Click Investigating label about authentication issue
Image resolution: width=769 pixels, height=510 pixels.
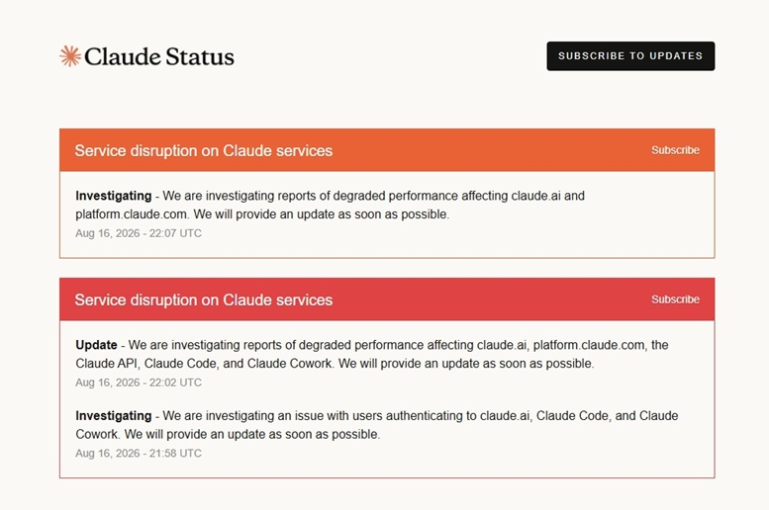[x=113, y=415]
